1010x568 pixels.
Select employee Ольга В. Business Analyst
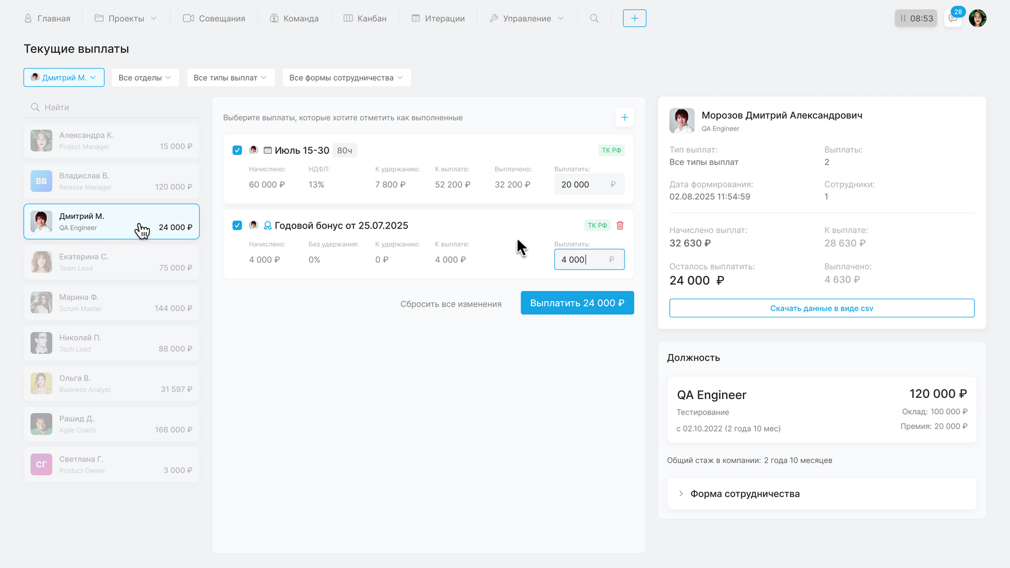point(112,383)
